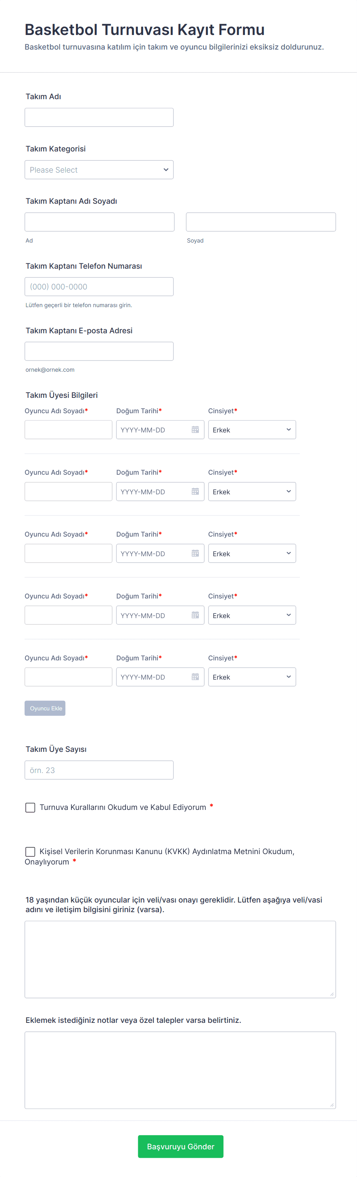Focus the captain phone number field

point(99,286)
